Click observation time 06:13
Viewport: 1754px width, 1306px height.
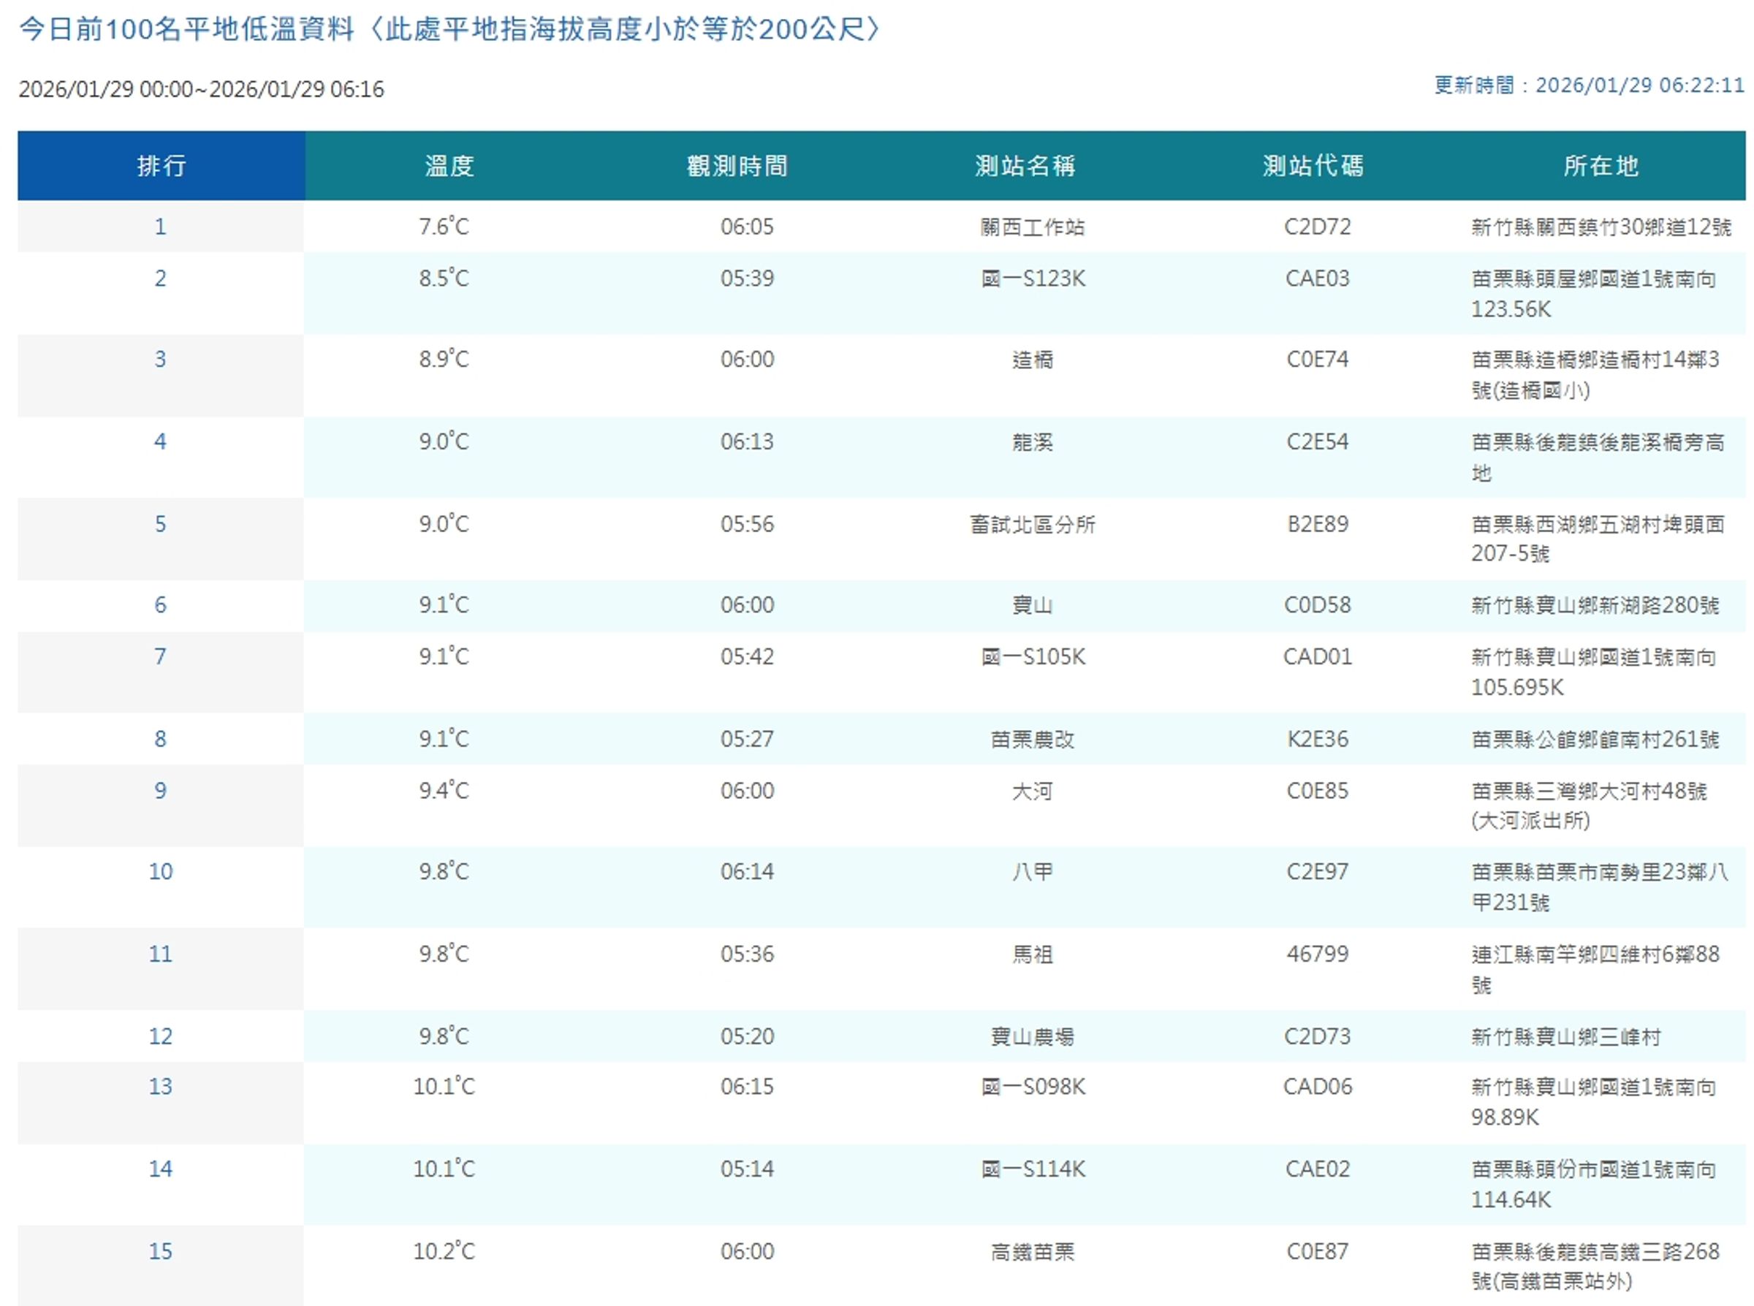(x=747, y=442)
